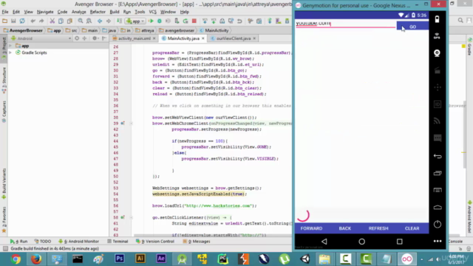Open the Refactor menu
This screenshot has height=266, width=473.
pos(98,12)
